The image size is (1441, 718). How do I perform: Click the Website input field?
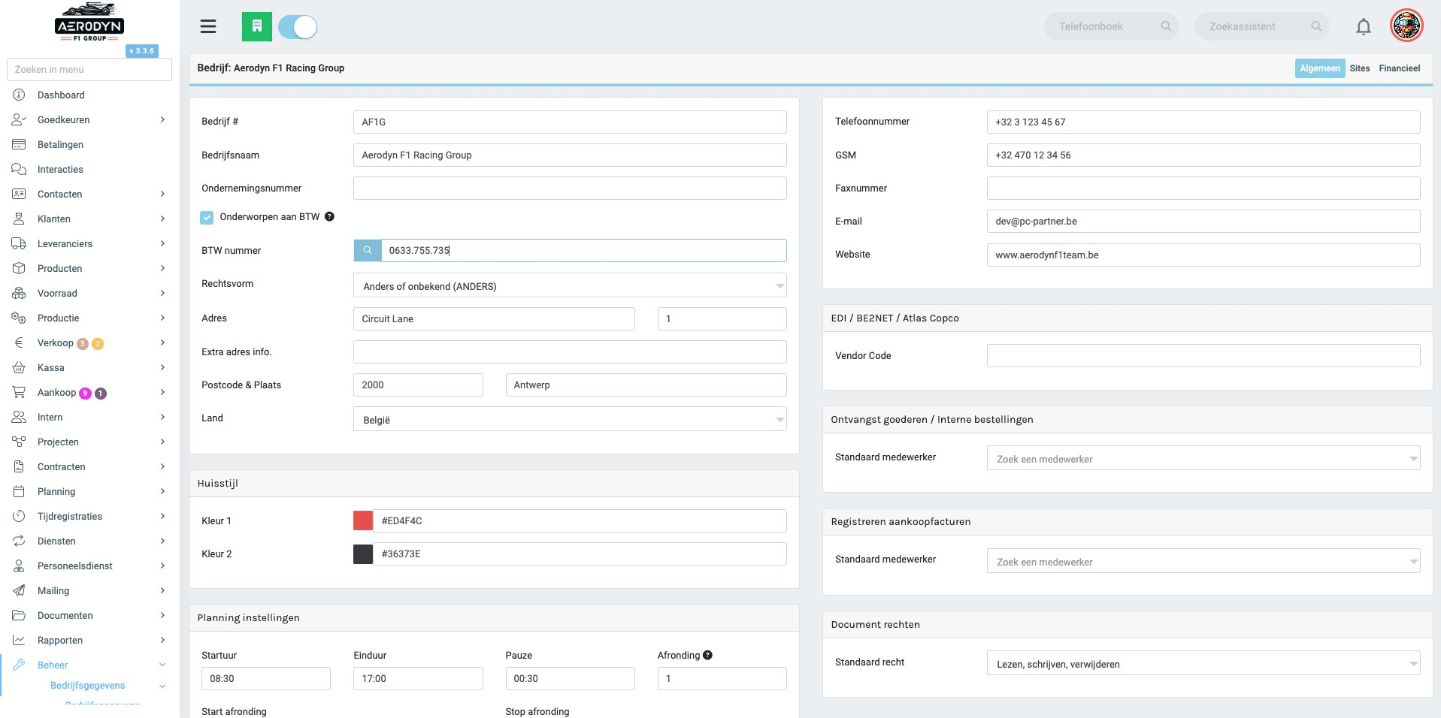pyautogui.click(x=1203, y=255)
